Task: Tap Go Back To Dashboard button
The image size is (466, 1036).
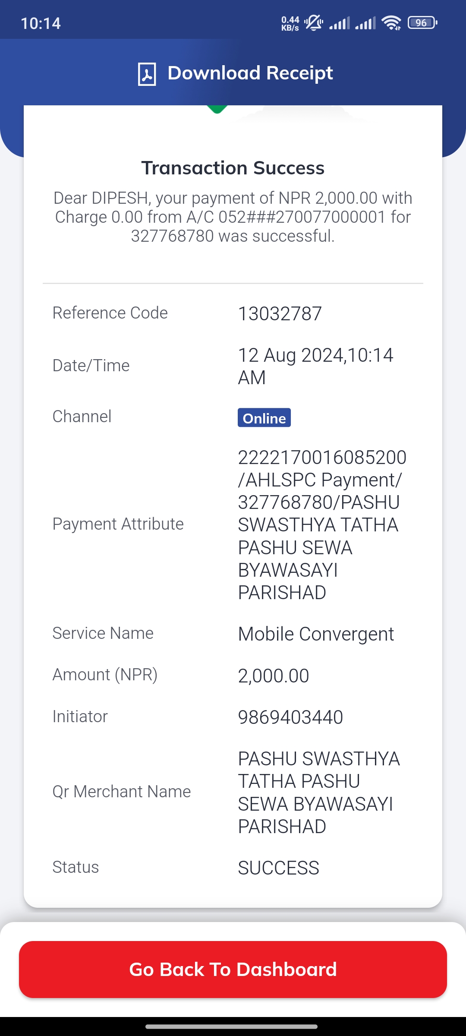Action: [x=233, y=969]
